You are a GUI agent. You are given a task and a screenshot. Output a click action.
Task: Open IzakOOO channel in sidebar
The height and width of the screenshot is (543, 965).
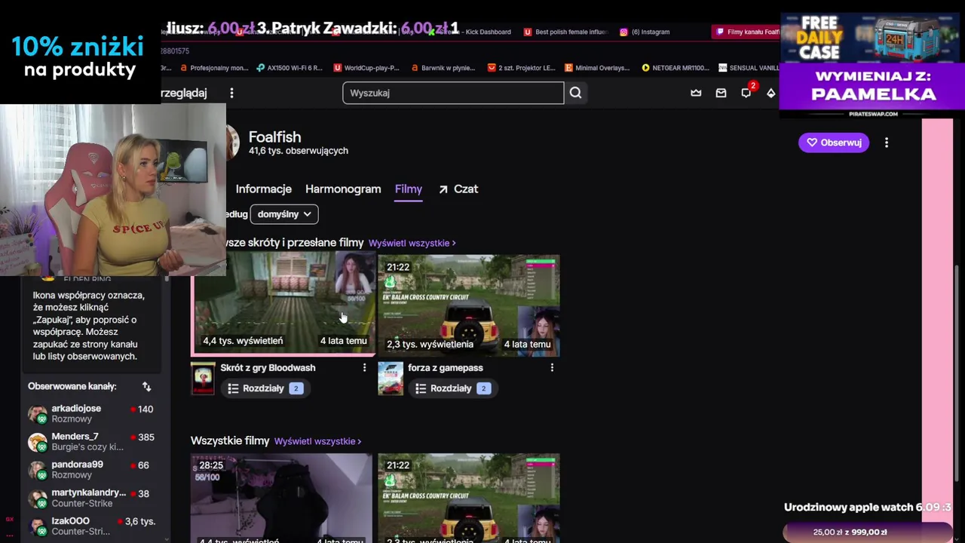(90, 526)
